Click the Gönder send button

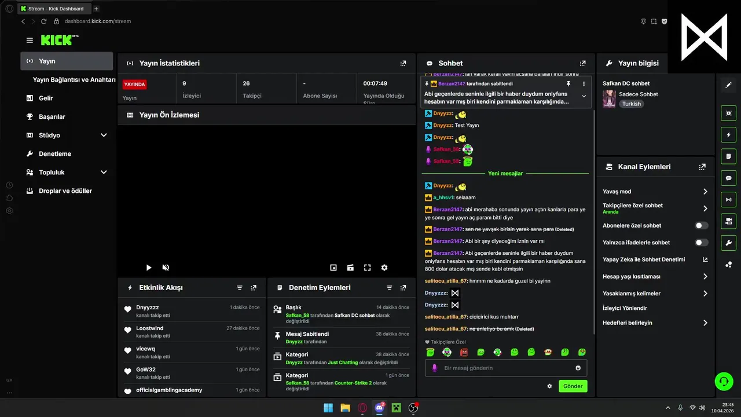[x=573, y=386]
